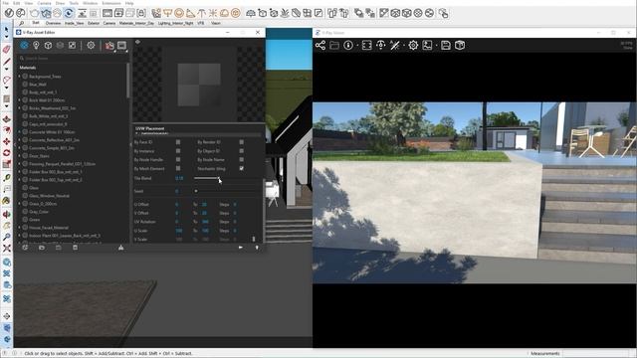Toggle the By Face ID checkbox
The image size is (637, 358).
178,142
